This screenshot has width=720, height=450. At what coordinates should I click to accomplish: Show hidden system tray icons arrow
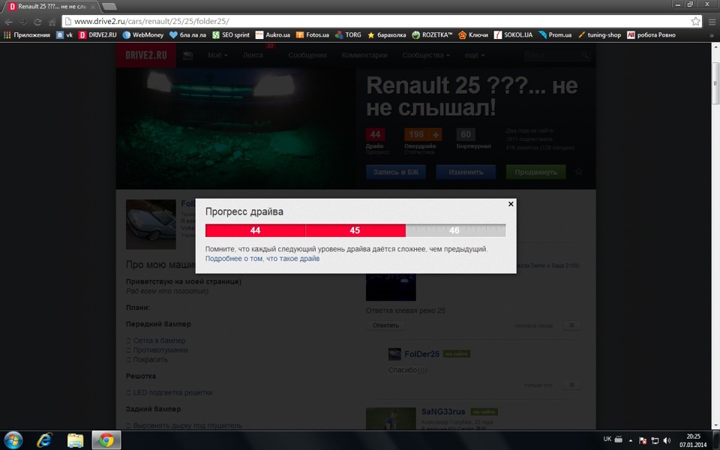click(x=631, y=440)
